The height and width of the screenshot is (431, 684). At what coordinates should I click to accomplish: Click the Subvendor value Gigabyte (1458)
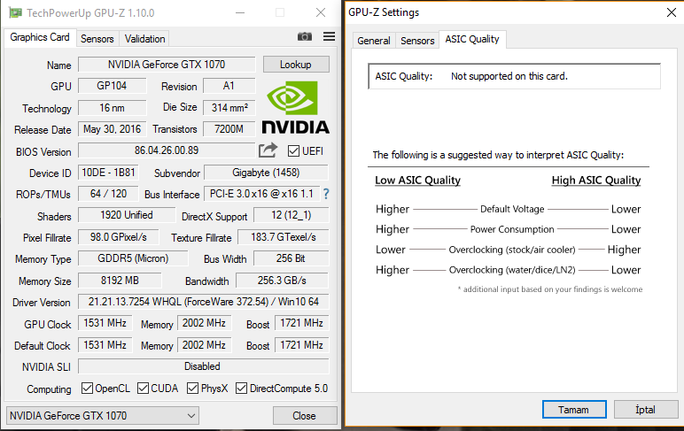266,173
